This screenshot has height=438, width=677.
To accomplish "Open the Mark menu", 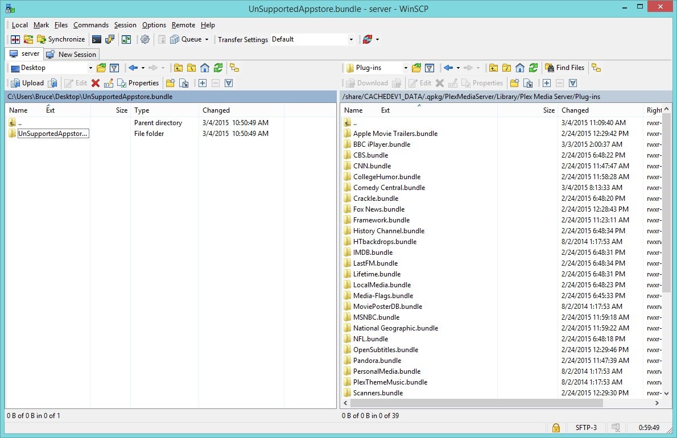I will tap(41, 25).
